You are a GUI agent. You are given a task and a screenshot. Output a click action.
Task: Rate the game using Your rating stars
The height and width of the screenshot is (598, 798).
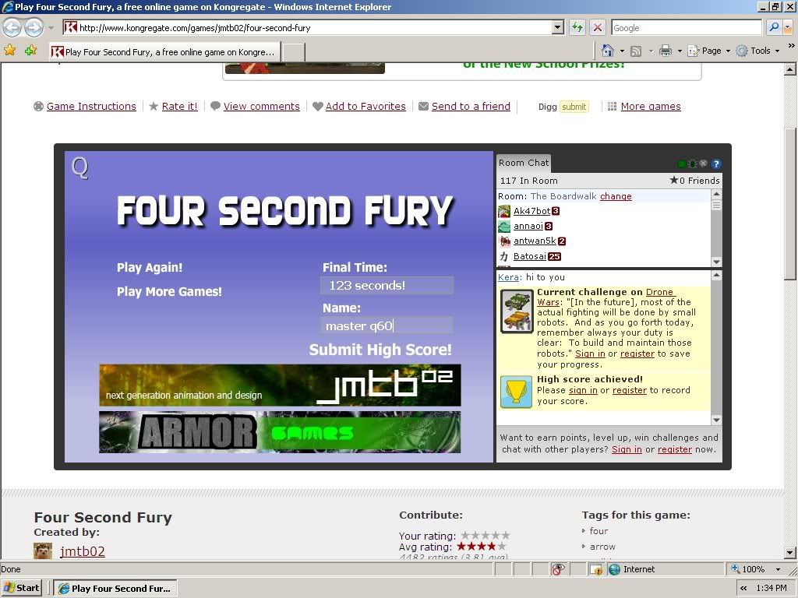485,535
